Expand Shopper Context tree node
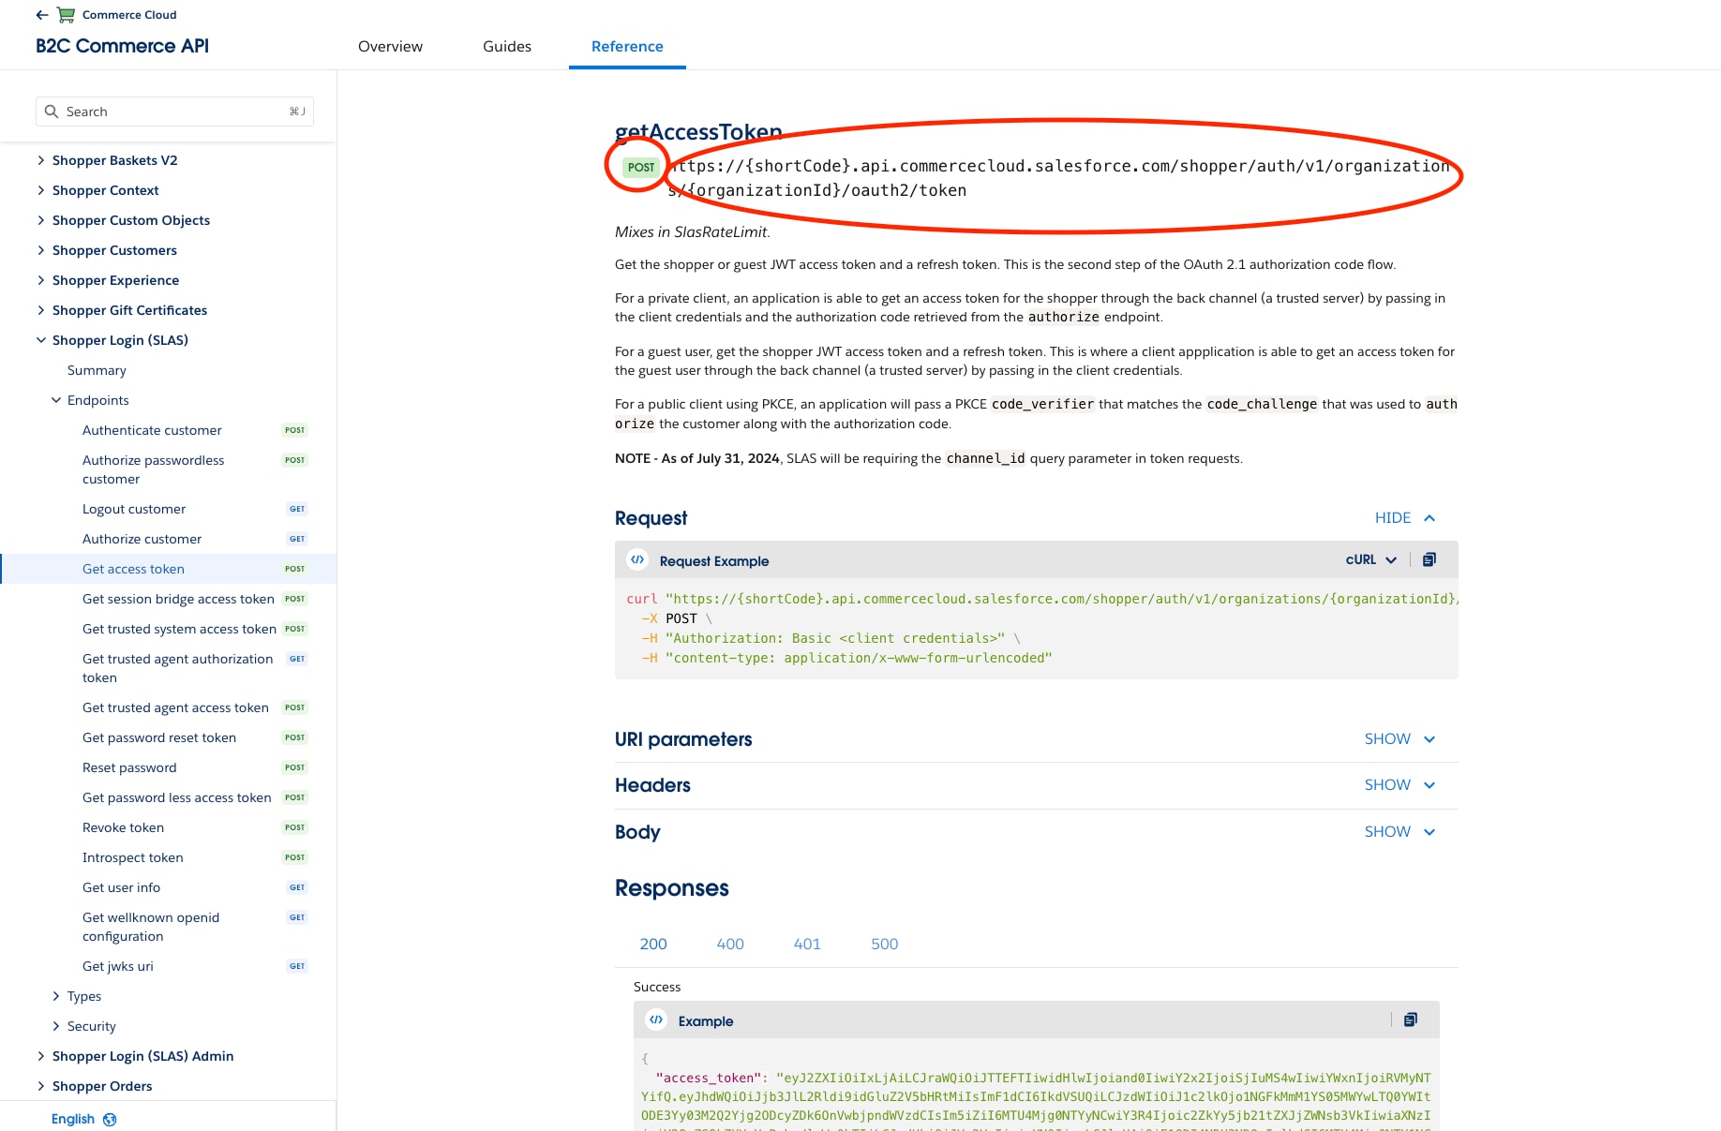Viewport: 1721px width, 1131px height. coord(40,190)
